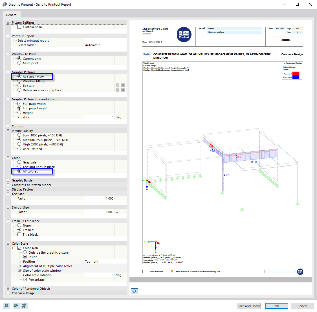Select Low picture quality 150 DPI
The width and height of the screenshot is (317, 312).
(19, 135)
